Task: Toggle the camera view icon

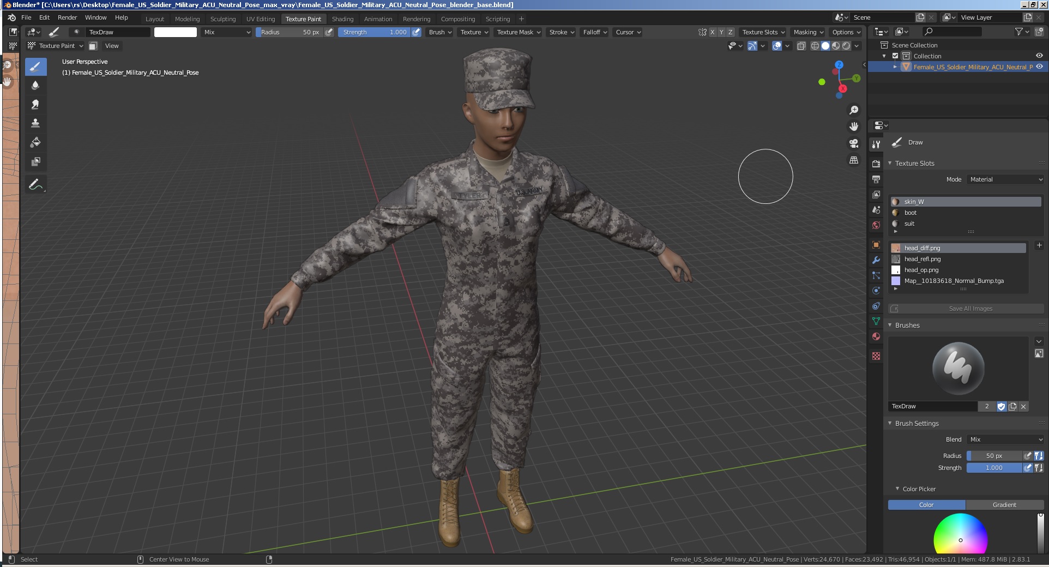Action: [854, 143]
